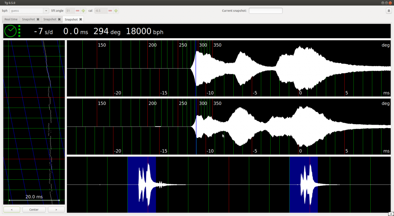Click the -7 s/d rate reading
Screen dimensions: 394x216
(x=43, y=32)
